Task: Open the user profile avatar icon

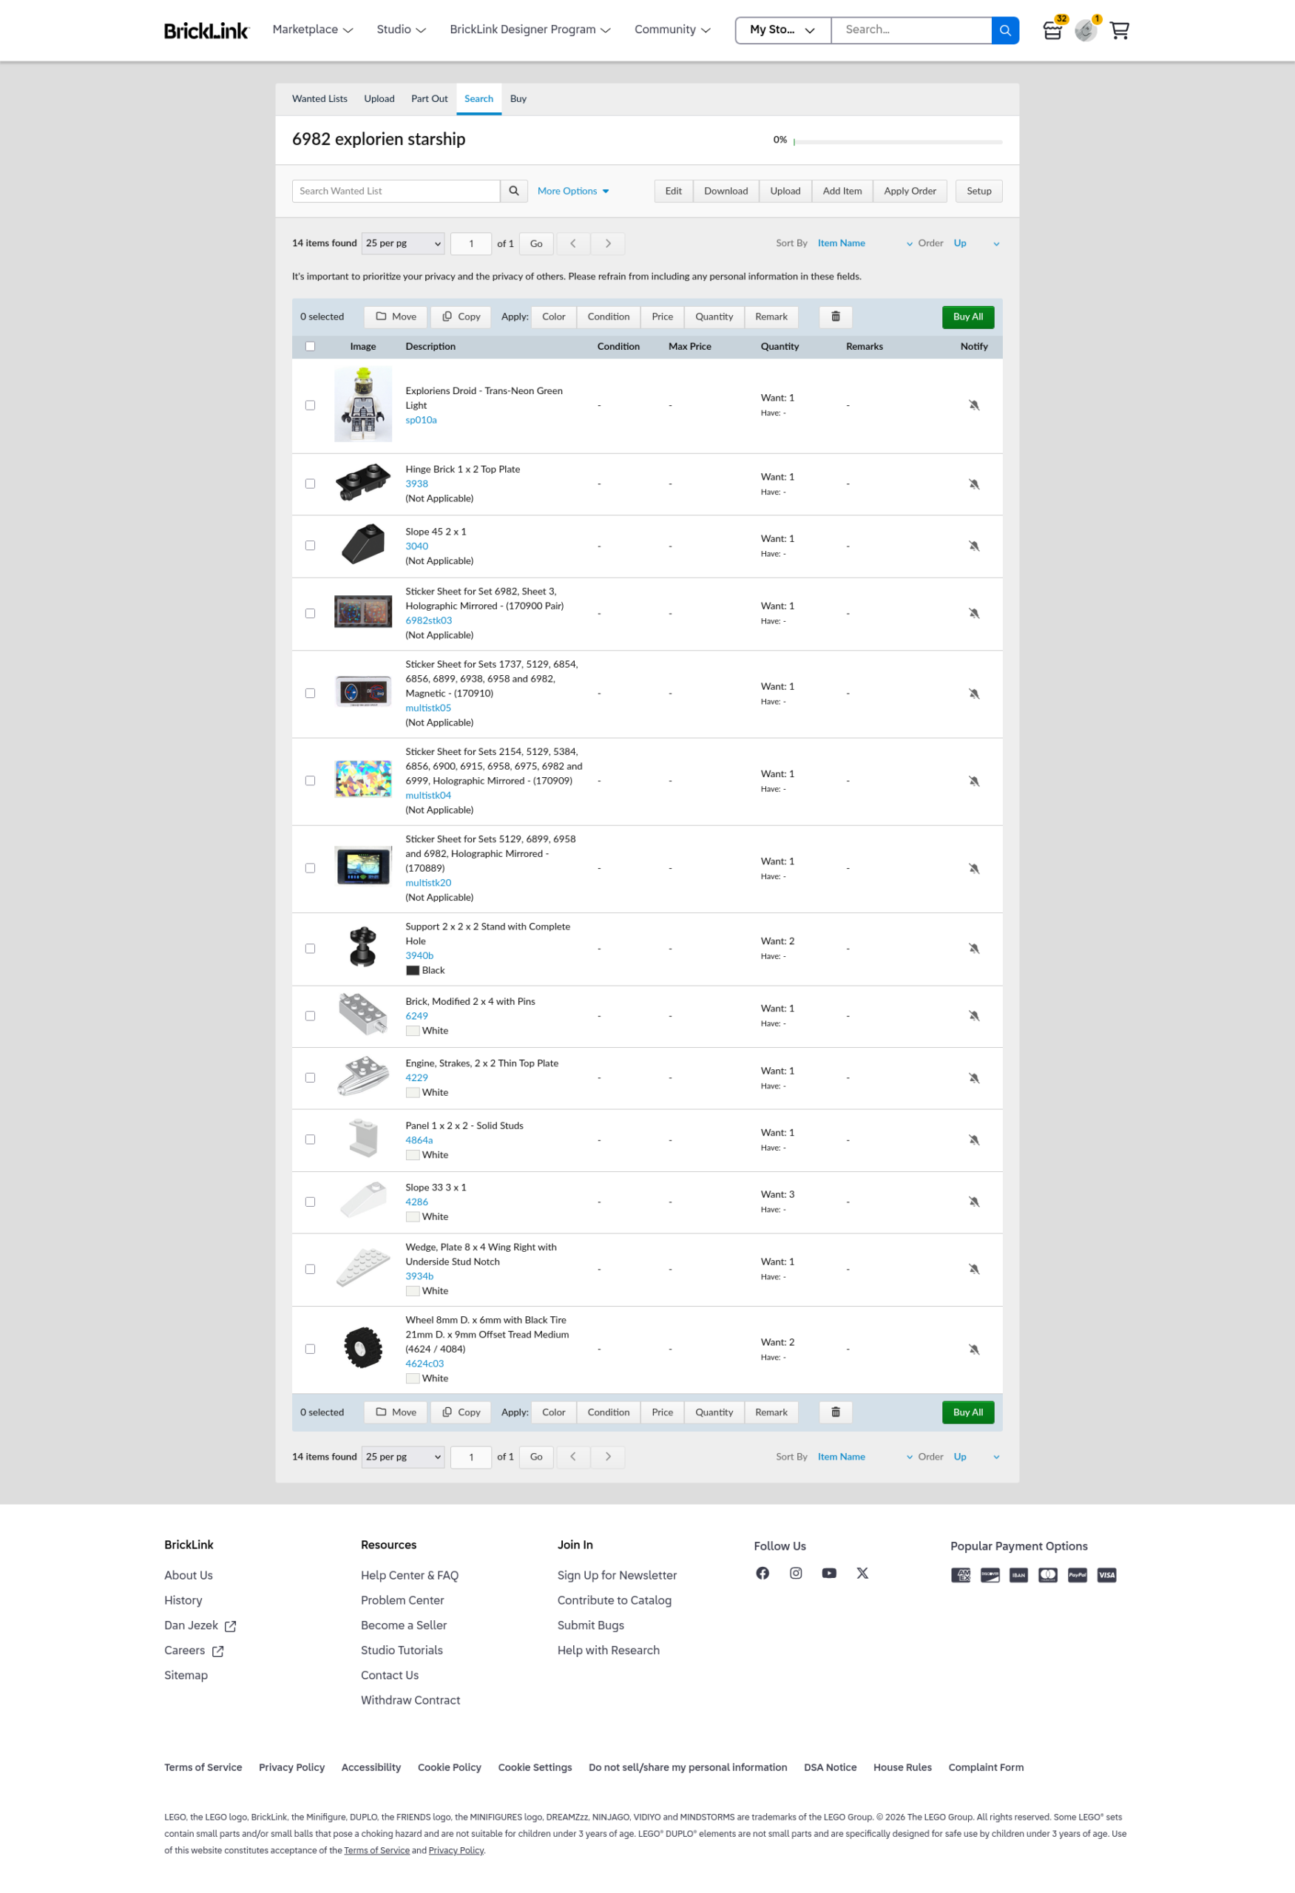Action: (x=1086, y=30)
